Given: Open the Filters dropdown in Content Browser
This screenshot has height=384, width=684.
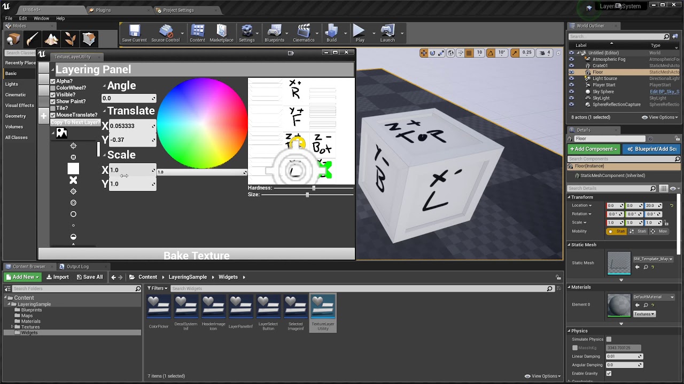Looking at the screenshot, I should point(158,289).
